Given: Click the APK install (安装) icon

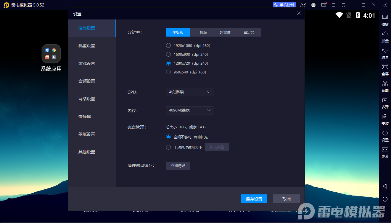Looking at the screenshot, I should coord(385,117).
